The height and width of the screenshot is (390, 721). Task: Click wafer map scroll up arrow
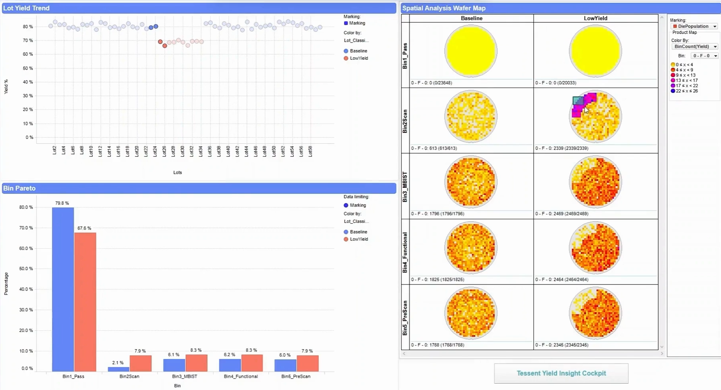pyautogui.click(x=662, y=18)
